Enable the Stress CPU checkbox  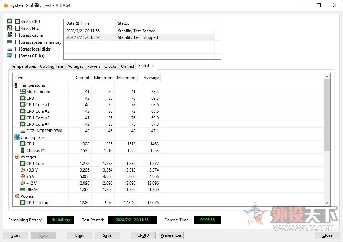18,21
